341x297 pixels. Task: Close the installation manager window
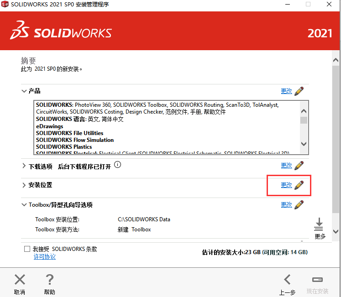coord(329,5)
